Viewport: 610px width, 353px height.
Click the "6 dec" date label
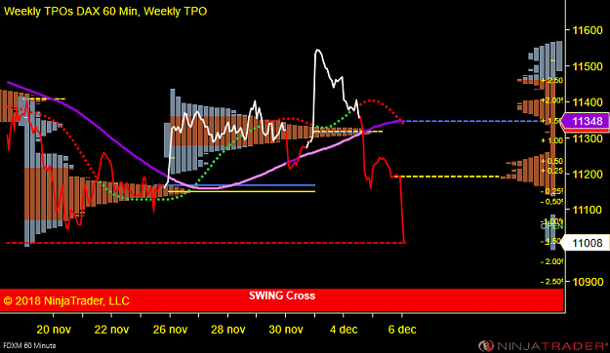pyautogui.click(x=402, y=330)
